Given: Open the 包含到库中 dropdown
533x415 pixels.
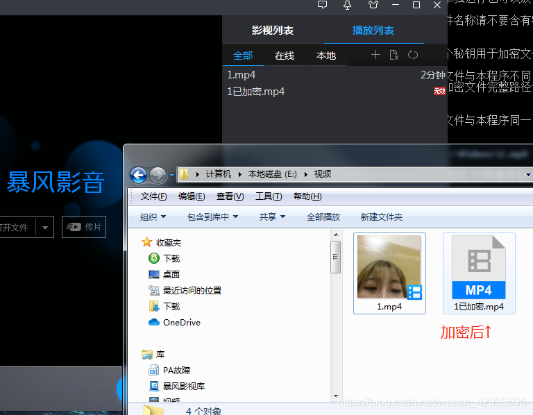Looking at the screenshot, I should coord(213,217).
